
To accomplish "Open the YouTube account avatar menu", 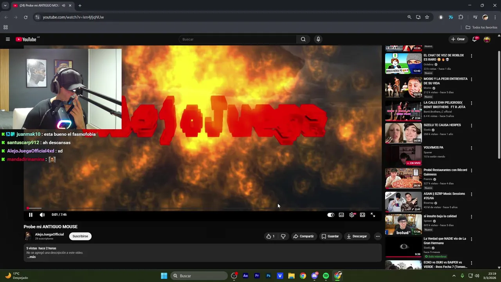I will click(487, 39).
